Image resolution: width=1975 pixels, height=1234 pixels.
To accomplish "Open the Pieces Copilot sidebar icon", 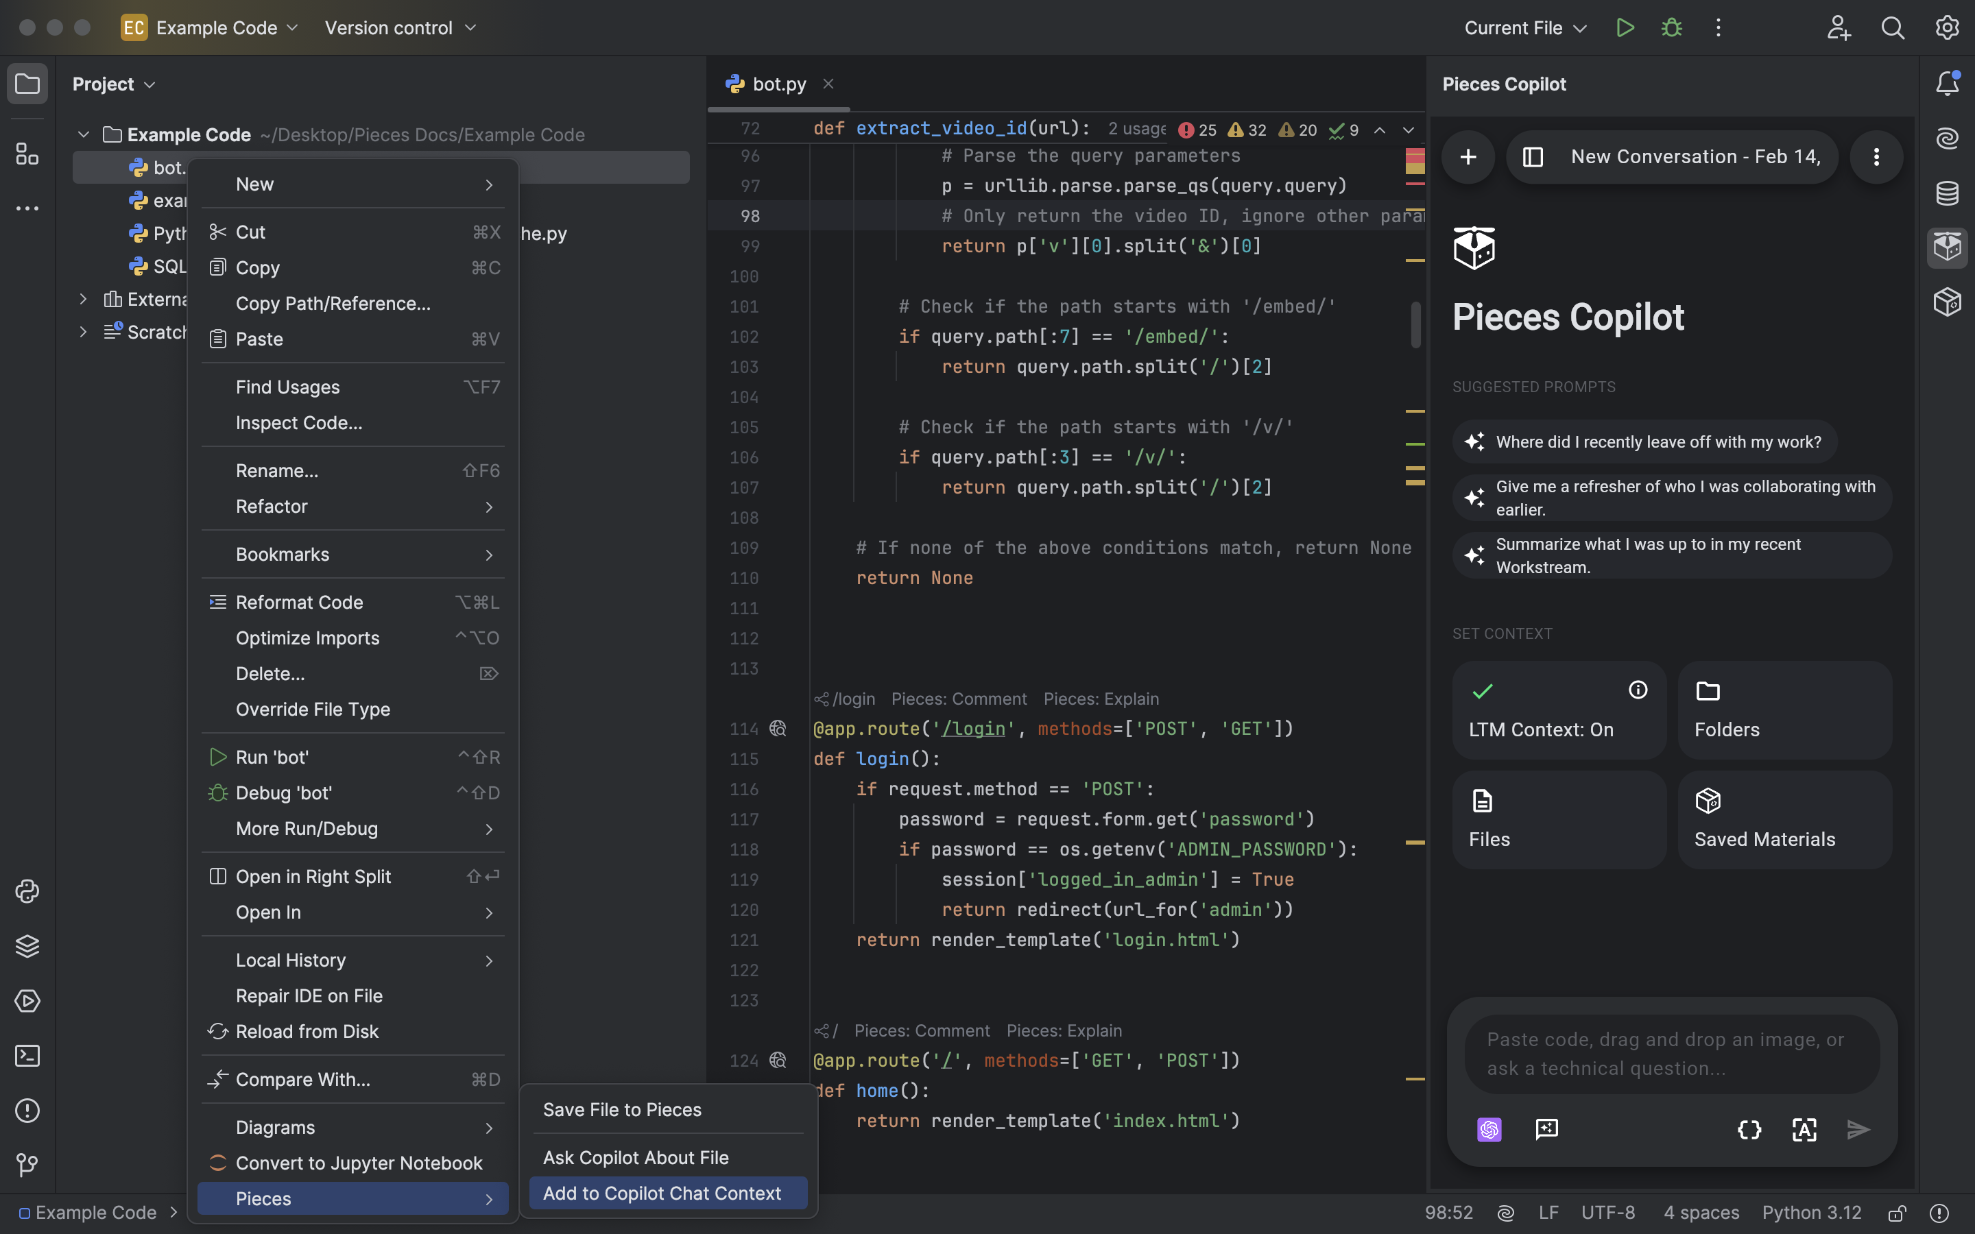I will (1948, 247).
